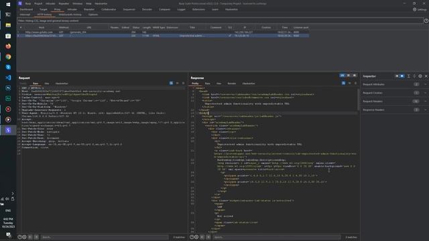Click the Response search input field
This screenshot has width=429, height=241.
coord(277,237)
